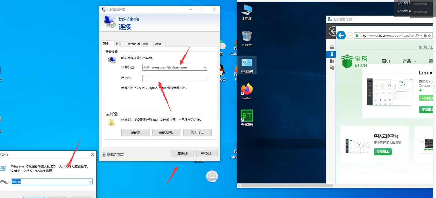Expand the mstsc history dropdown in Run dialog
This screenshot has height=198, width=436.
90,182
